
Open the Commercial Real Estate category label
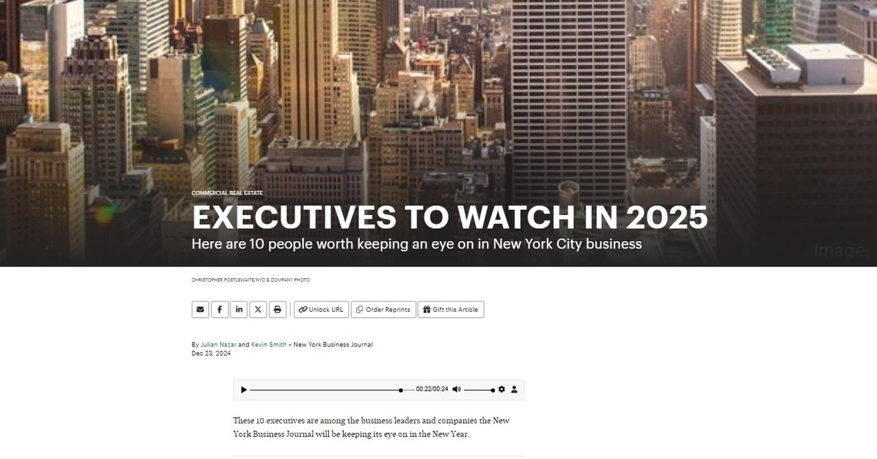[227, 193]
